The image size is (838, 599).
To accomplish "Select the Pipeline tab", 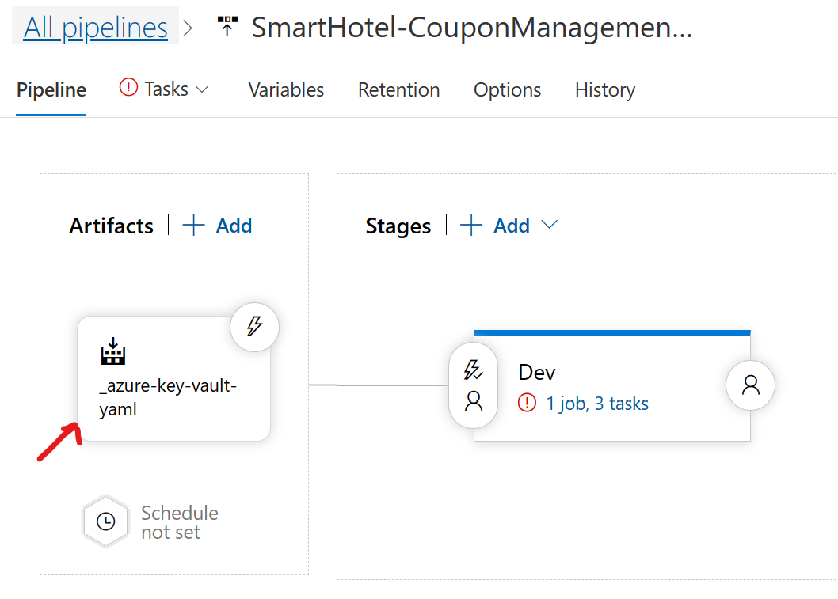I will coord(51,90).
